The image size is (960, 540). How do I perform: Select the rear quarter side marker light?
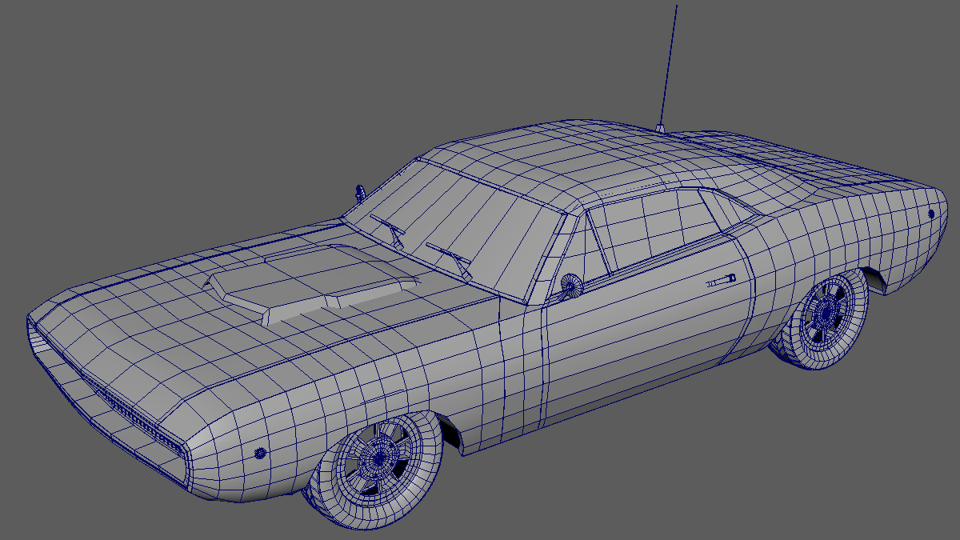pos(931,214)
